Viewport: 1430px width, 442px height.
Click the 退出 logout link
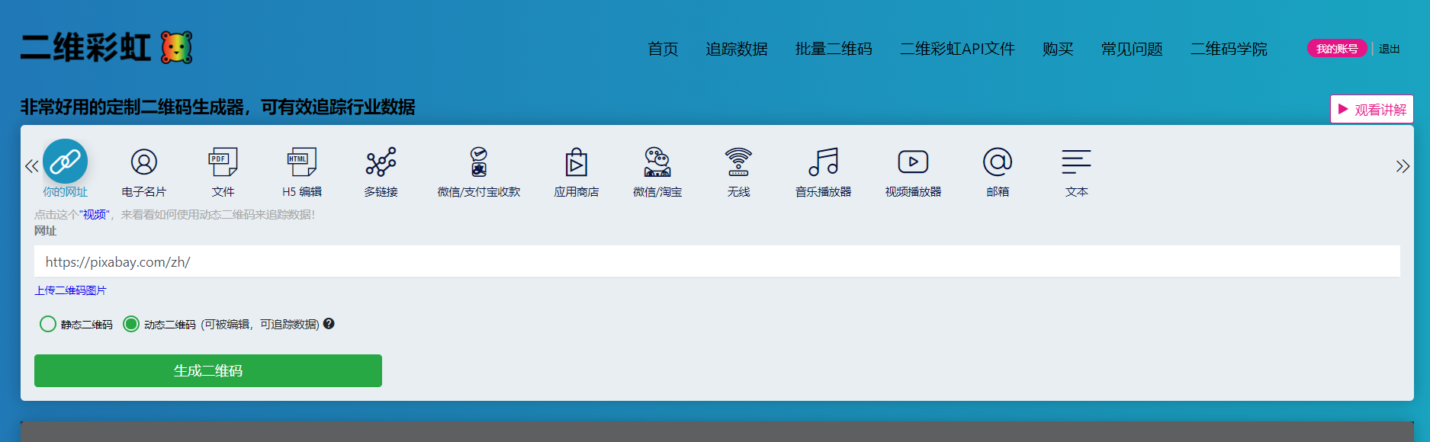1389,49
